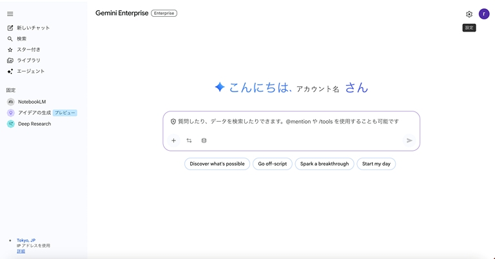The height and width of the screenshot is (259, 495).
Task: Open エージェント in the sidebar
Action: pyautogui.click(x=31, y=72)
